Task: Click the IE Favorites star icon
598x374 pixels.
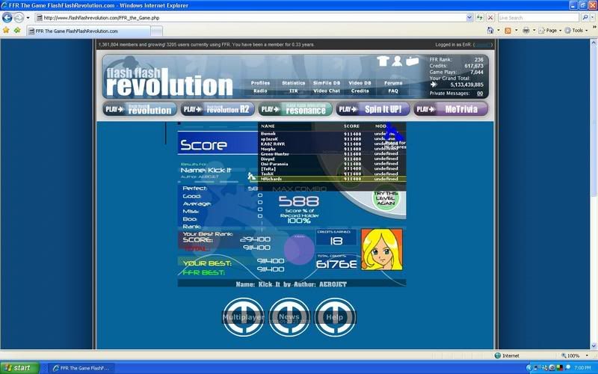Action: (6, 31)
